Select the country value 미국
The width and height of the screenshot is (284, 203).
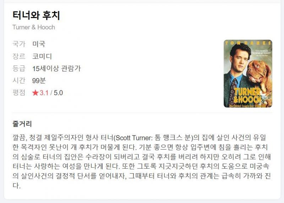pos(39,44)
